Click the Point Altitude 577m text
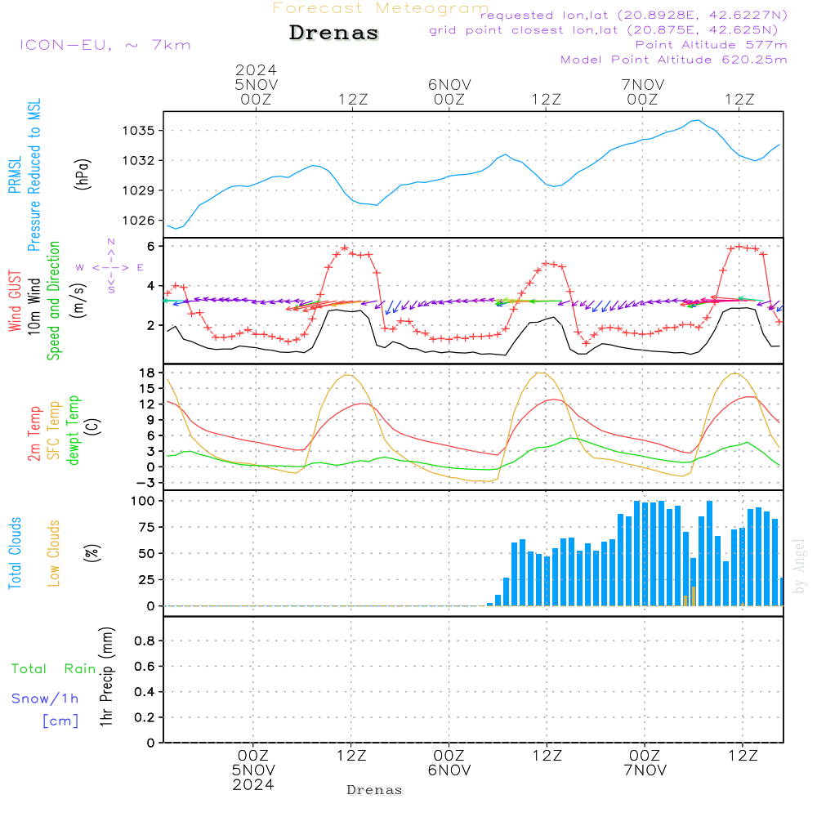Screen dimensions: 817x817 coord(712,45)
